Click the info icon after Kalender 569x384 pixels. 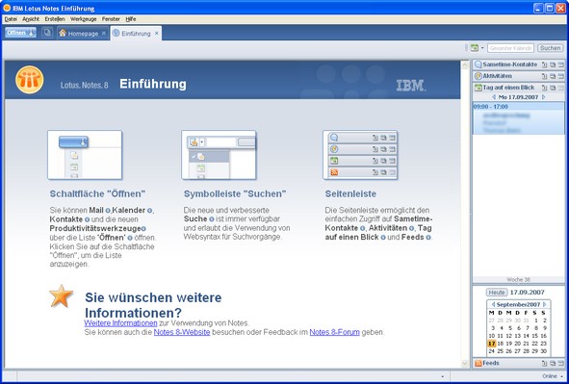coord(149,211)
